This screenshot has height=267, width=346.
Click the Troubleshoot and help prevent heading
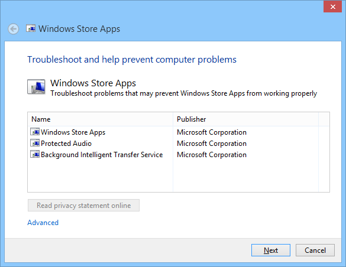(132, 60)
